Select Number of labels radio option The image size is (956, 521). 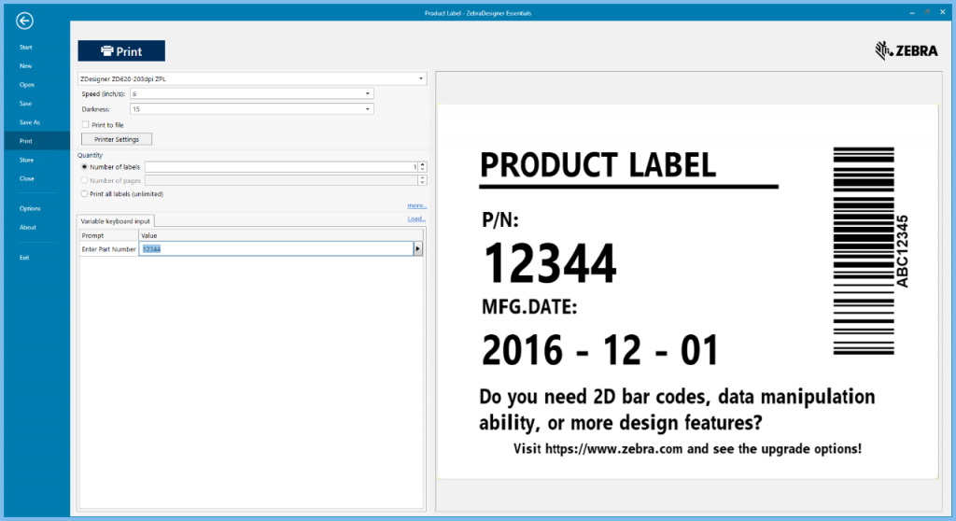pos(85,166)
